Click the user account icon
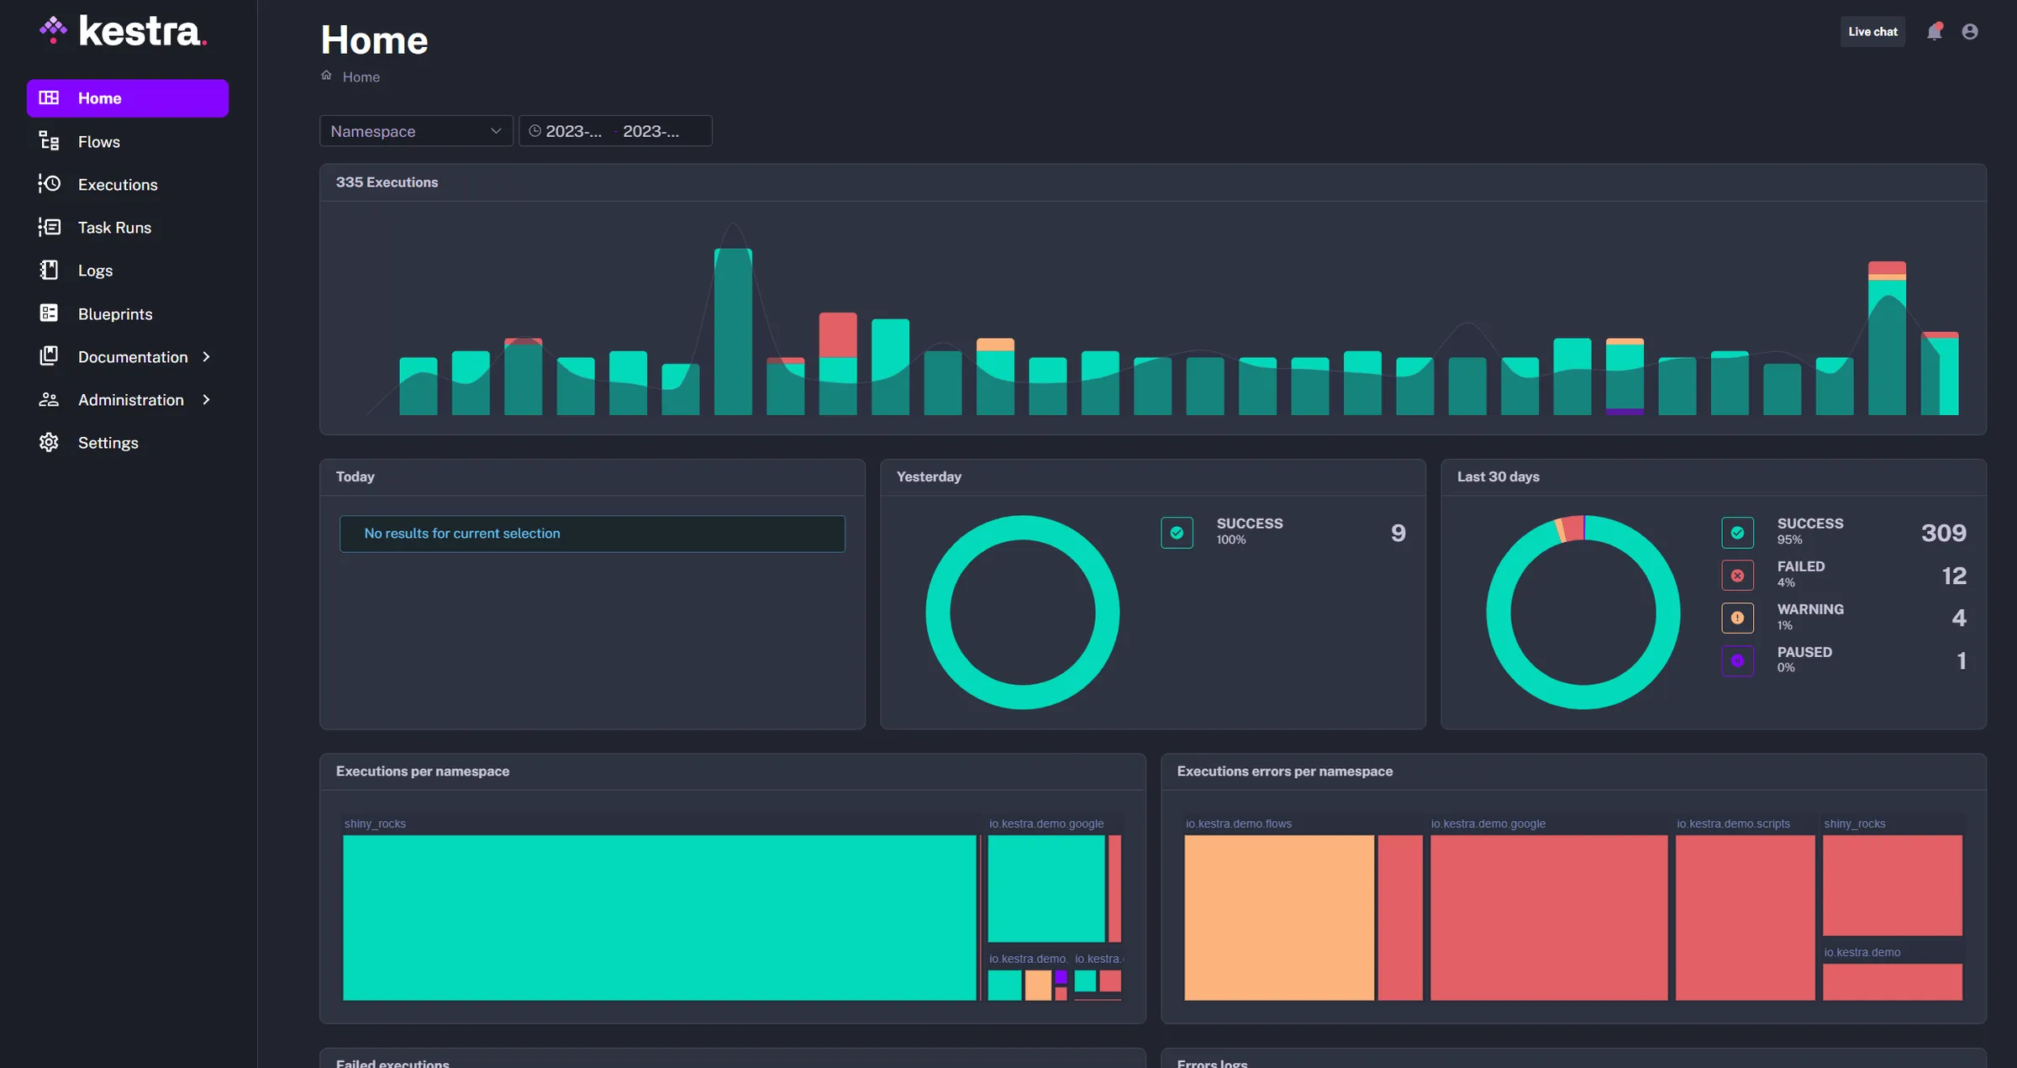The height and width of the screenshot is (1068, 2017). coord(1971,31)
